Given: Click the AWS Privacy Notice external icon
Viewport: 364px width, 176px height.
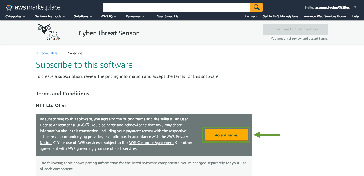Looking at the screenshot, I should pyautogui.click(x=54, y=143).
